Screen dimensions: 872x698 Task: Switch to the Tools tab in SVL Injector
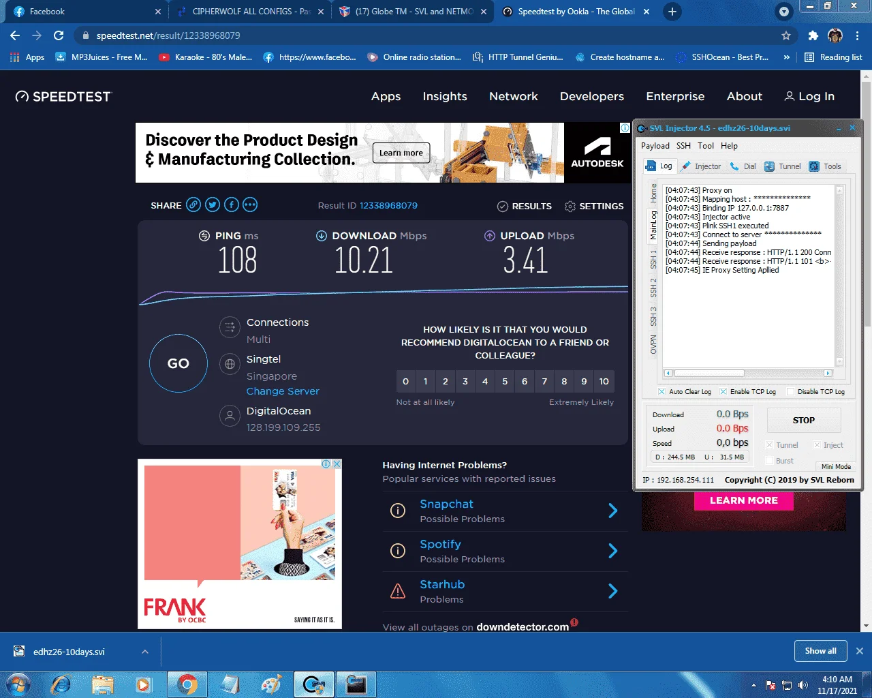826,166
